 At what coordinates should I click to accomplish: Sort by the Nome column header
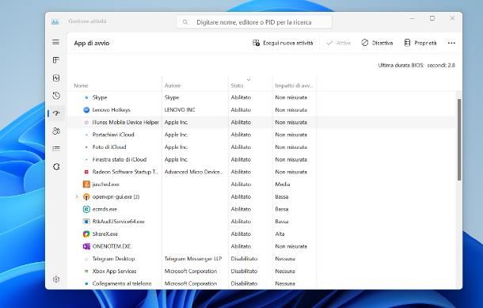(81, 86)
